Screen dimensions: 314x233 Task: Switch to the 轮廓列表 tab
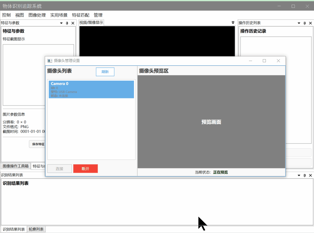coord(36,229)
